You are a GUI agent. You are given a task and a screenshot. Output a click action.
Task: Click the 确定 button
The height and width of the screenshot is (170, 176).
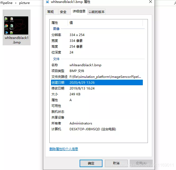coord(91,163)
